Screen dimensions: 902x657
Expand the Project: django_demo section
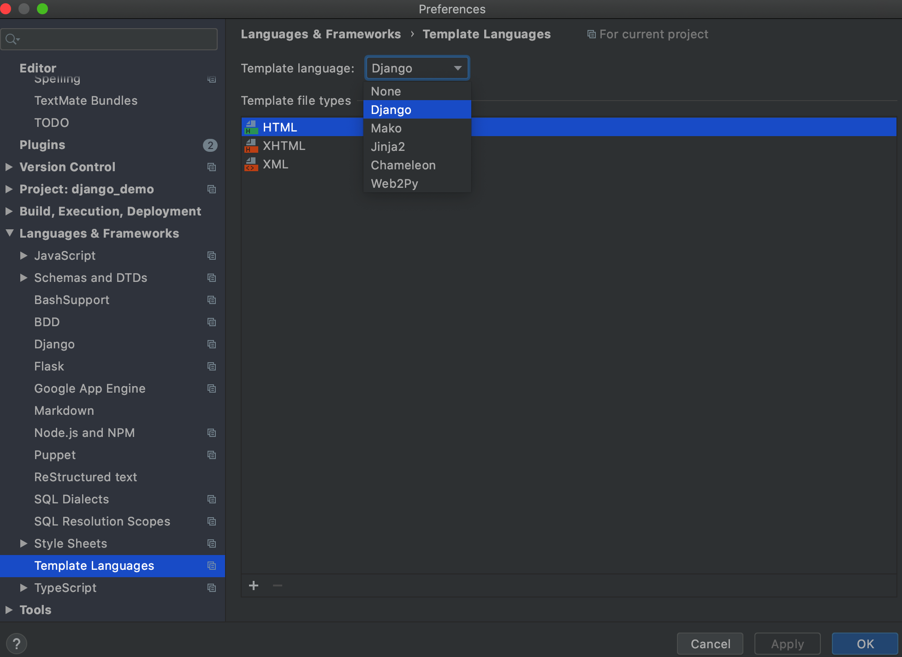[9, 189]
